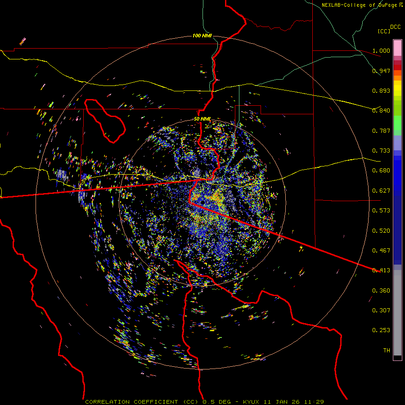
Task: Pick the lavender color bar segment
Action: (x=397, y=143)
